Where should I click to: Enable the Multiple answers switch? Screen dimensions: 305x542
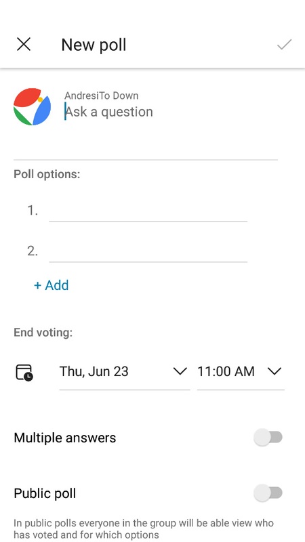(268, 438)
